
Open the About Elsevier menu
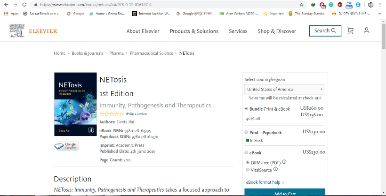click(x=143, y=31)
